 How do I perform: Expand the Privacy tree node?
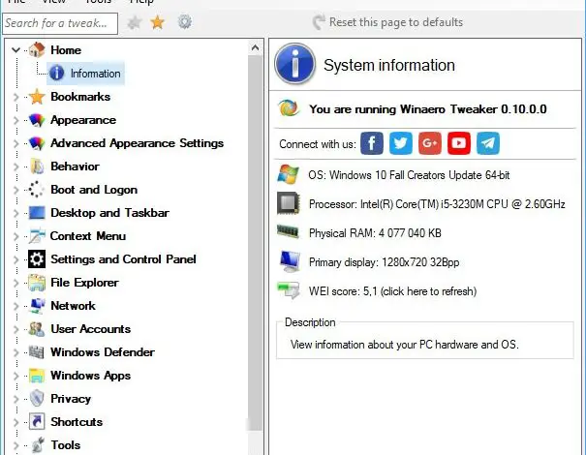[15, 399]
